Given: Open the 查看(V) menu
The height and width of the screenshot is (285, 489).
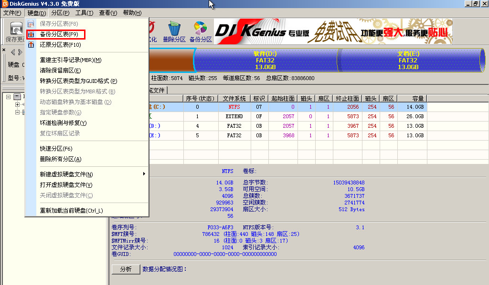Looking at the screenshot, I should pyautogui.click(x=108, y=13).
